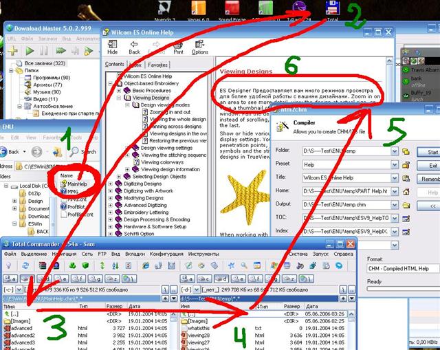Image resolution: width=440 pixels, height=350 pixels.
Task: Click the Remember button in htm2chm
Action: (428, 179)
